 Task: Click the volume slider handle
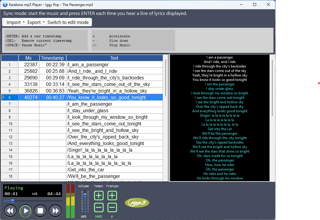pos(85,195)
